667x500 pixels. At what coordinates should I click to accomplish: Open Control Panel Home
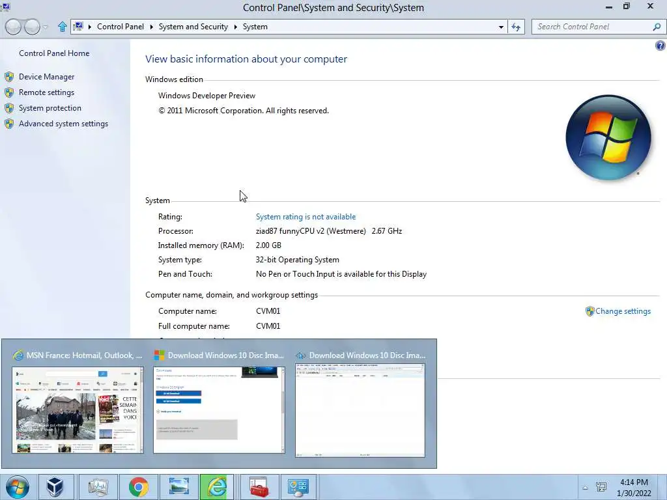54,53
